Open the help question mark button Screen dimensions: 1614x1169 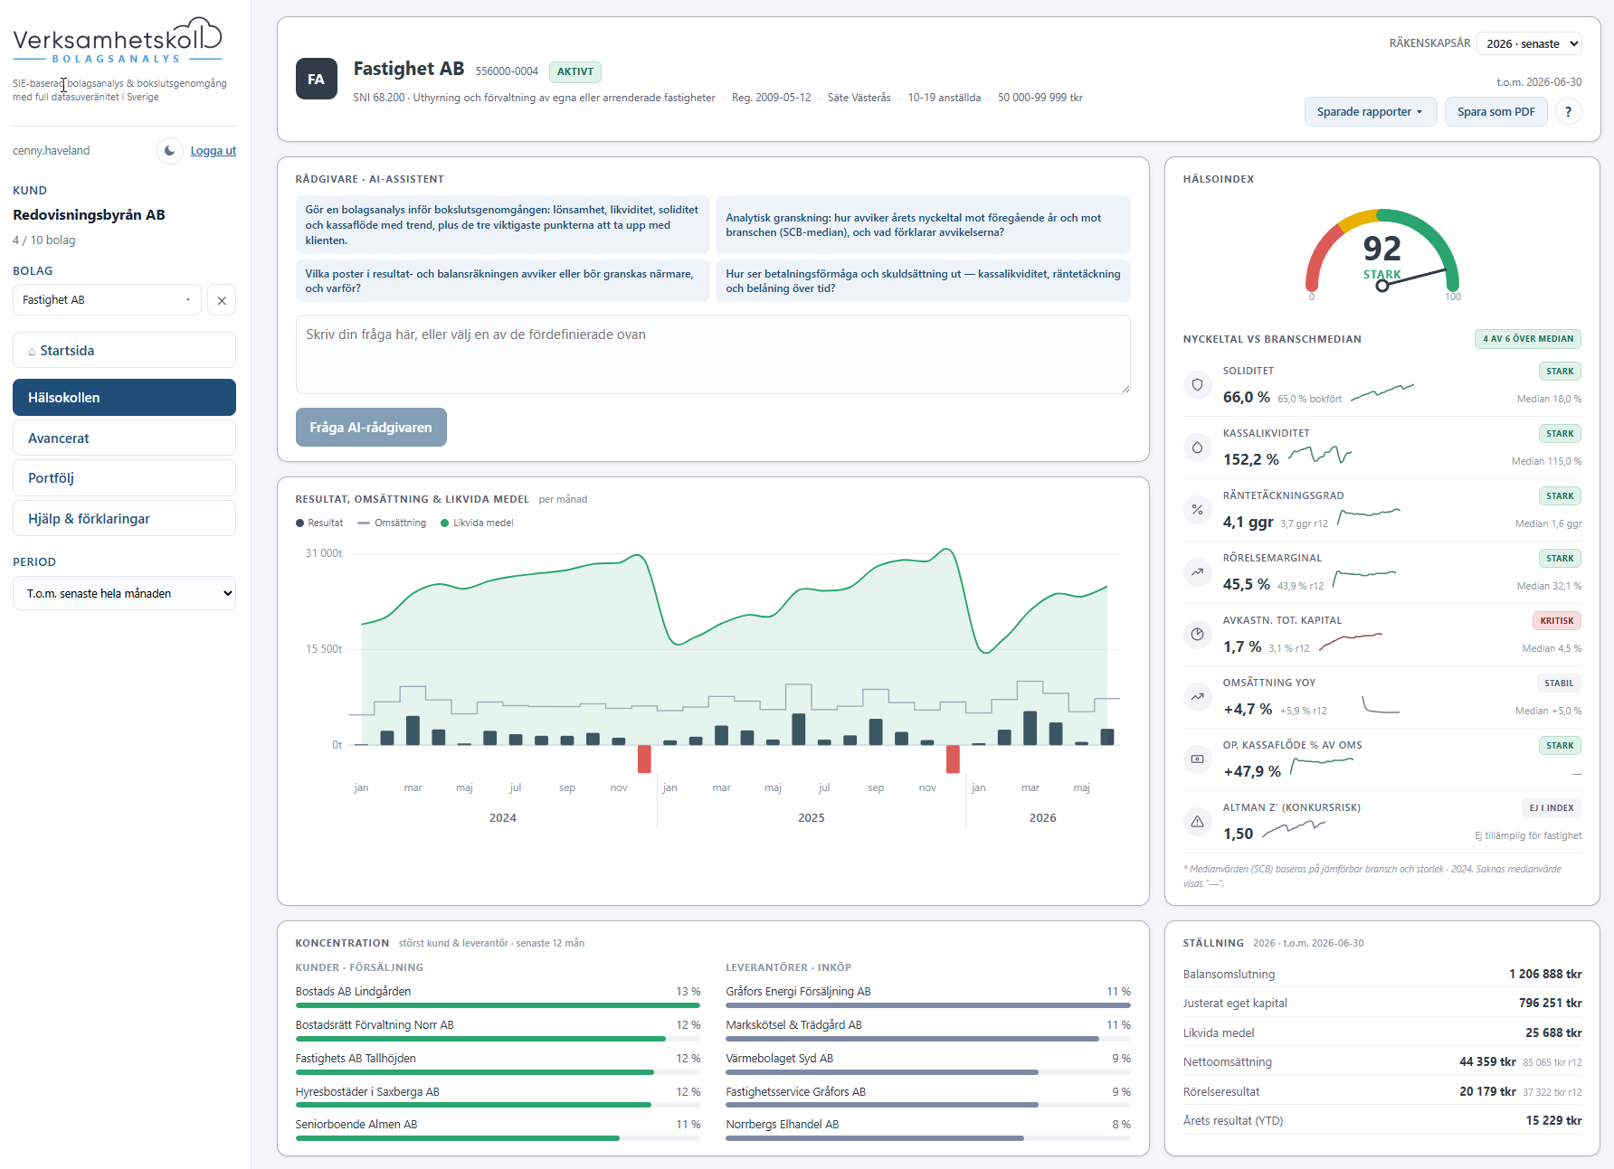pos(1568,112)
